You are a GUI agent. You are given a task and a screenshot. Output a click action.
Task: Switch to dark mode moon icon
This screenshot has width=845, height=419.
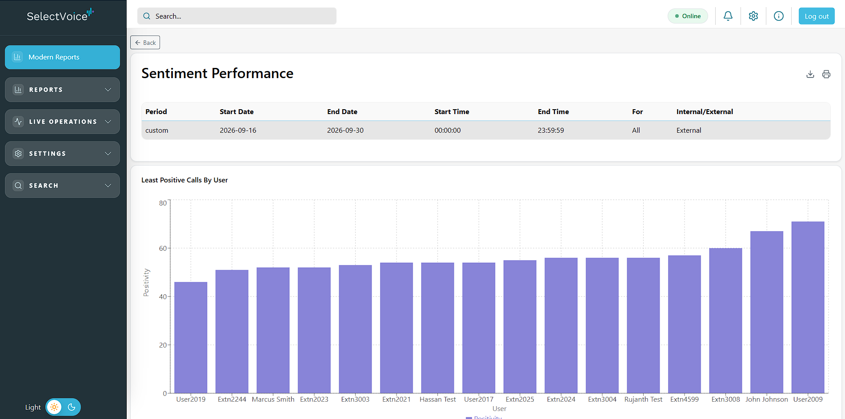pyautogui.click(x=72, y=407)
